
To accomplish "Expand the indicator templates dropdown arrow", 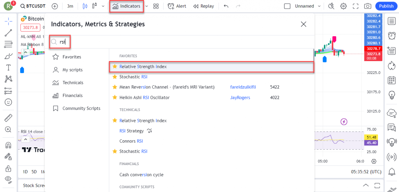I will [x=147, y=6].
